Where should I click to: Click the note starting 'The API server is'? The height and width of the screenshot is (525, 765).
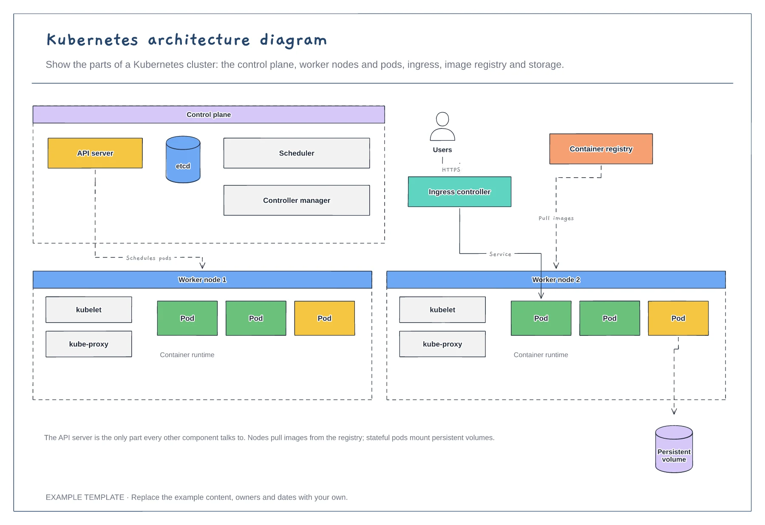pos(269,437)
